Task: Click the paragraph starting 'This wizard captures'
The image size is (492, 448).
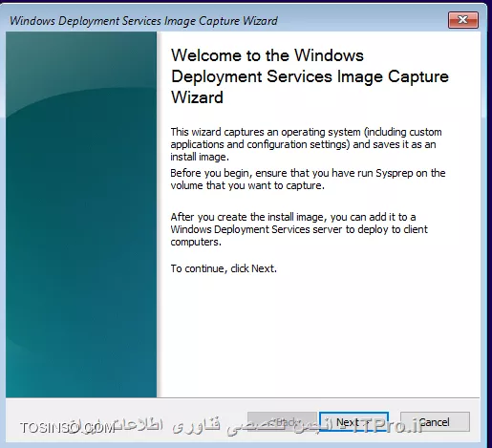Action: coord(306,144)
